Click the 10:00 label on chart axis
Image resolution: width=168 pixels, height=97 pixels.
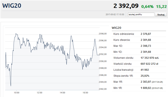17,93
